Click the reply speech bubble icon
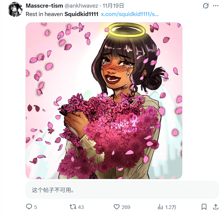This screenshot has height=213, width=222. click(29, 207)
